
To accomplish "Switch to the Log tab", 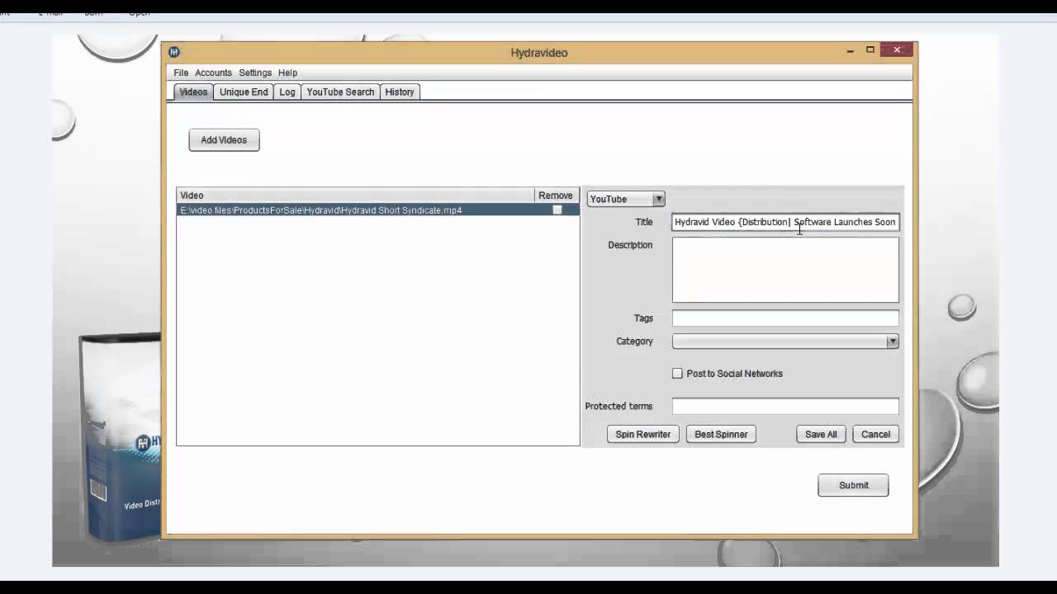I will point(287,92).
